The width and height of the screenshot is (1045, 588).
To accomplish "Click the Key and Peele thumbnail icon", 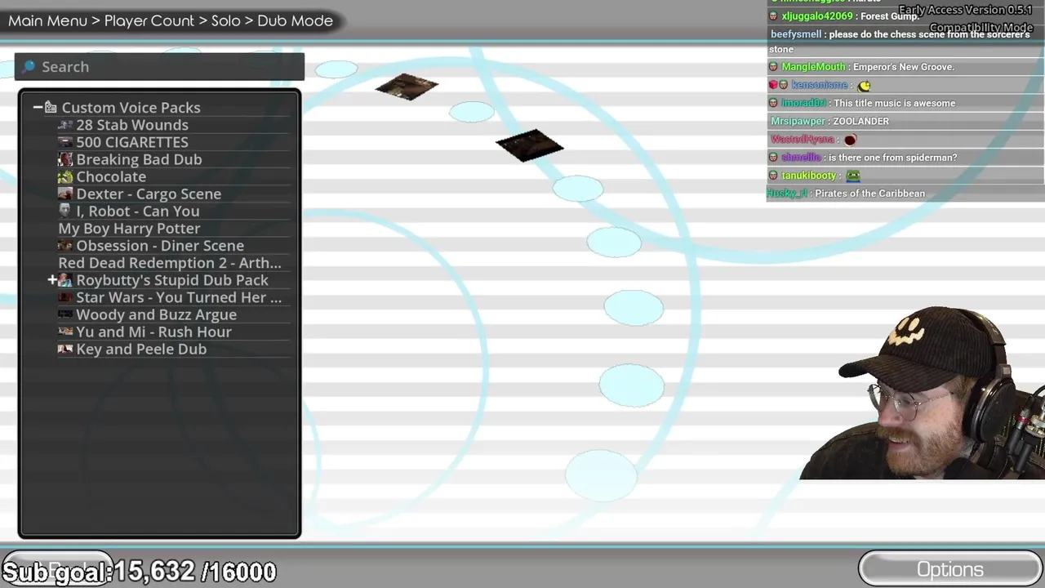I will [65, 349].
